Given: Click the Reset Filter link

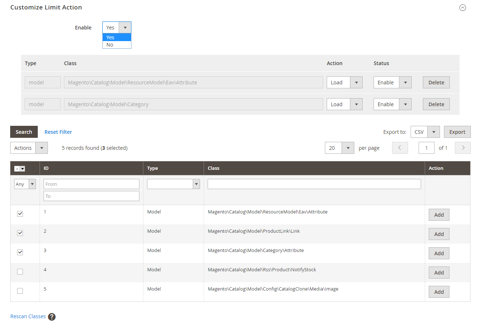Looking at the screenshot, I should 58,132.
